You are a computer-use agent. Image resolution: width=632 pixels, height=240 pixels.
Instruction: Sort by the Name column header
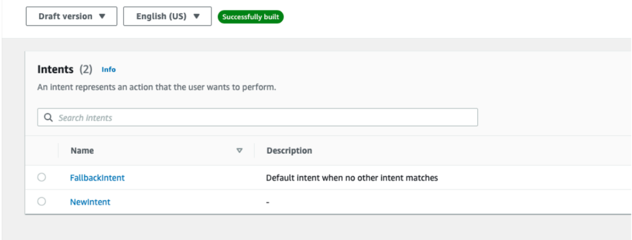tap(82, 150)
